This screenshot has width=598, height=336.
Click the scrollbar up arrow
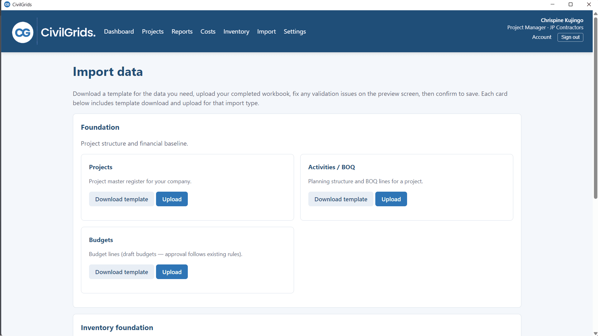click(596, 14)
